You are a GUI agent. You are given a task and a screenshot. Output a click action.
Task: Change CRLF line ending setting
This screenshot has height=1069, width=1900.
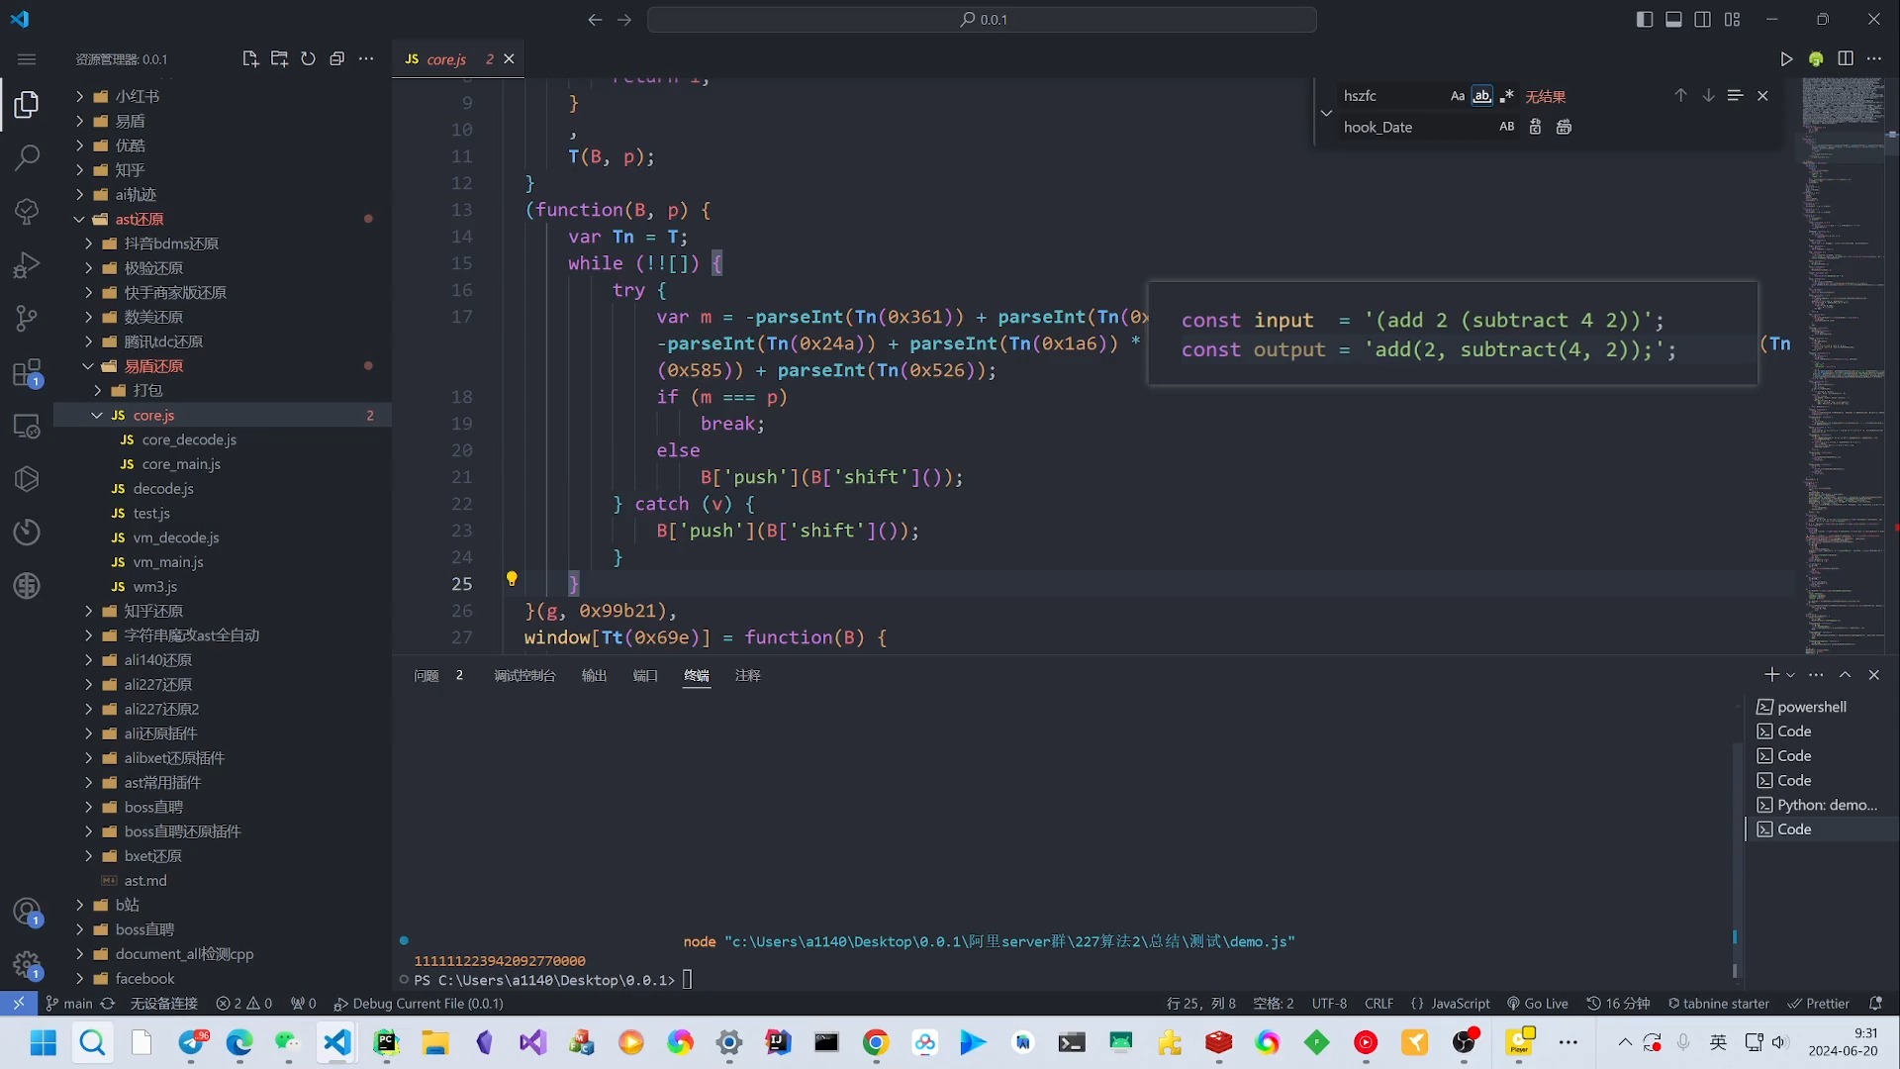[x=1378, y=1004]
